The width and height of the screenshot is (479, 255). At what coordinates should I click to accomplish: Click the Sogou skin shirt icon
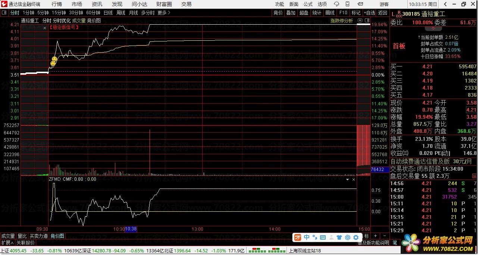click(339, 237)
